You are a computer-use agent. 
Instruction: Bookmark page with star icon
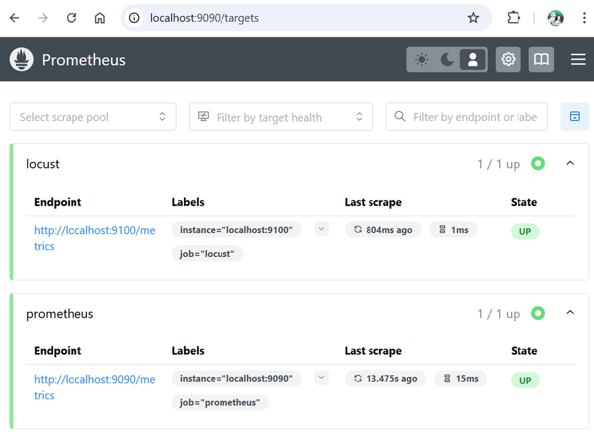pyautogui.click(x=473, y=18)
